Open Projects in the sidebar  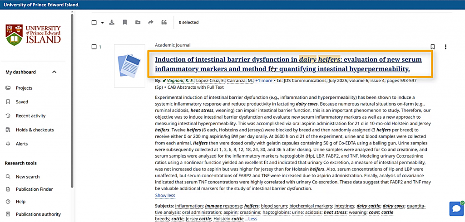coord(24,88)
